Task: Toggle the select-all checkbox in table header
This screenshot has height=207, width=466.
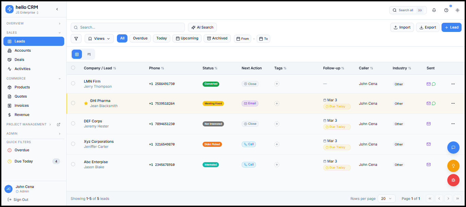Action: coord(73,68)
